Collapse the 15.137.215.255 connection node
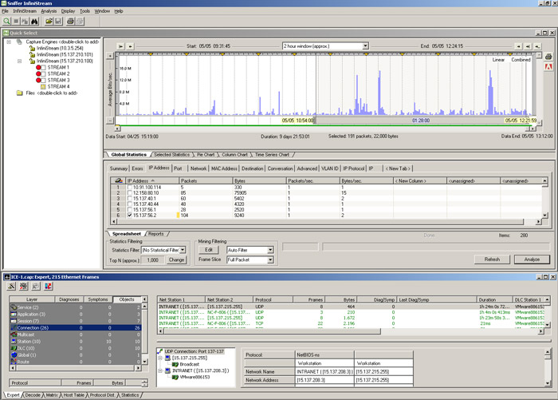 pos(160,358)
